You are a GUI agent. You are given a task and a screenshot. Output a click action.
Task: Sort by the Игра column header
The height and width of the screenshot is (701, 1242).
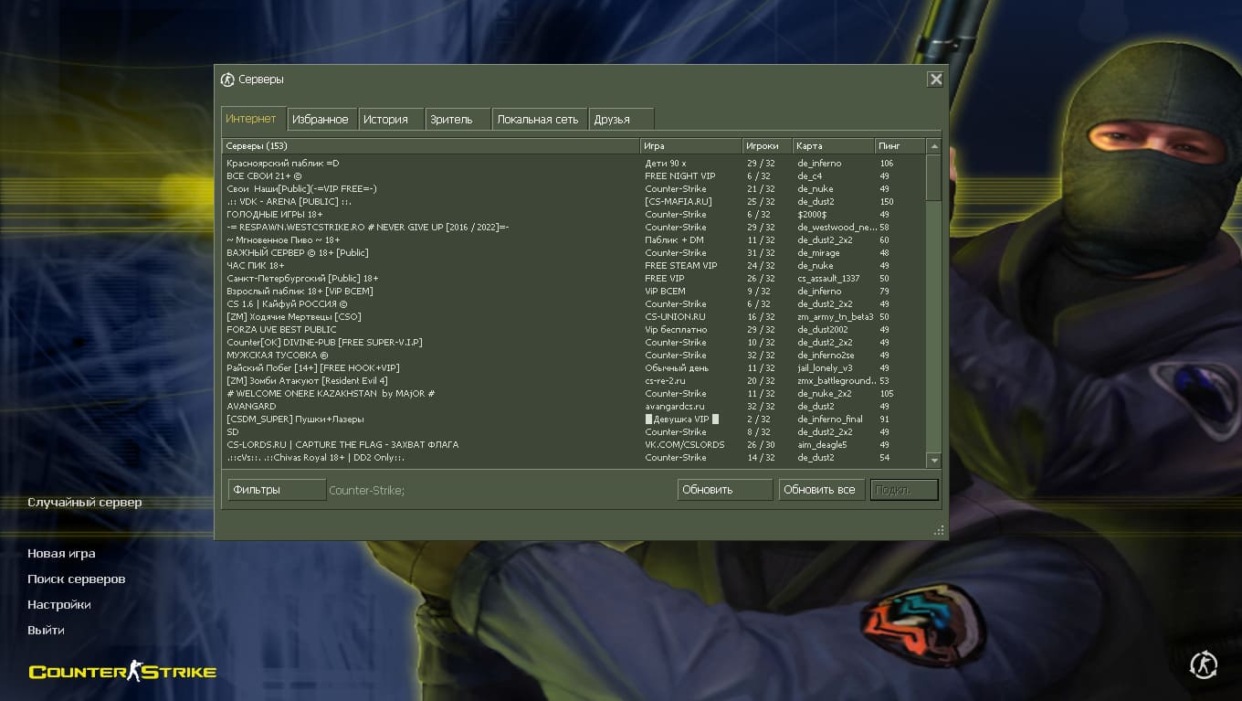(691, 146)
